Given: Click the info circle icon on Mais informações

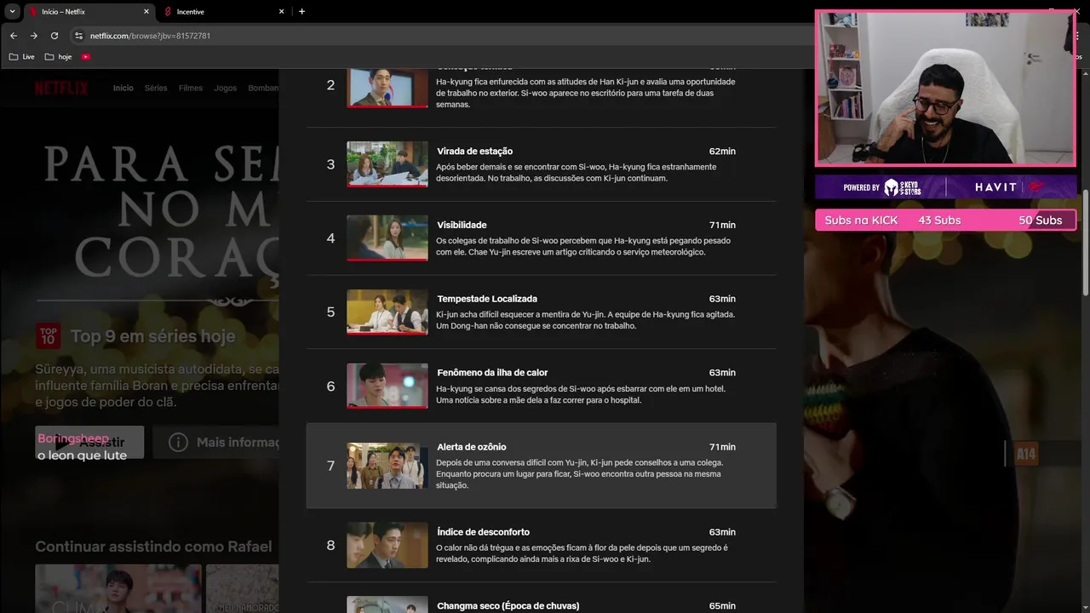Looking at the screenshot, I should point(178,442).
